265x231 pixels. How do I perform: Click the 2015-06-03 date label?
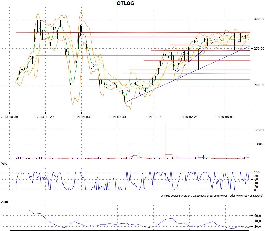pyautogui.click(x=225, y=117)
